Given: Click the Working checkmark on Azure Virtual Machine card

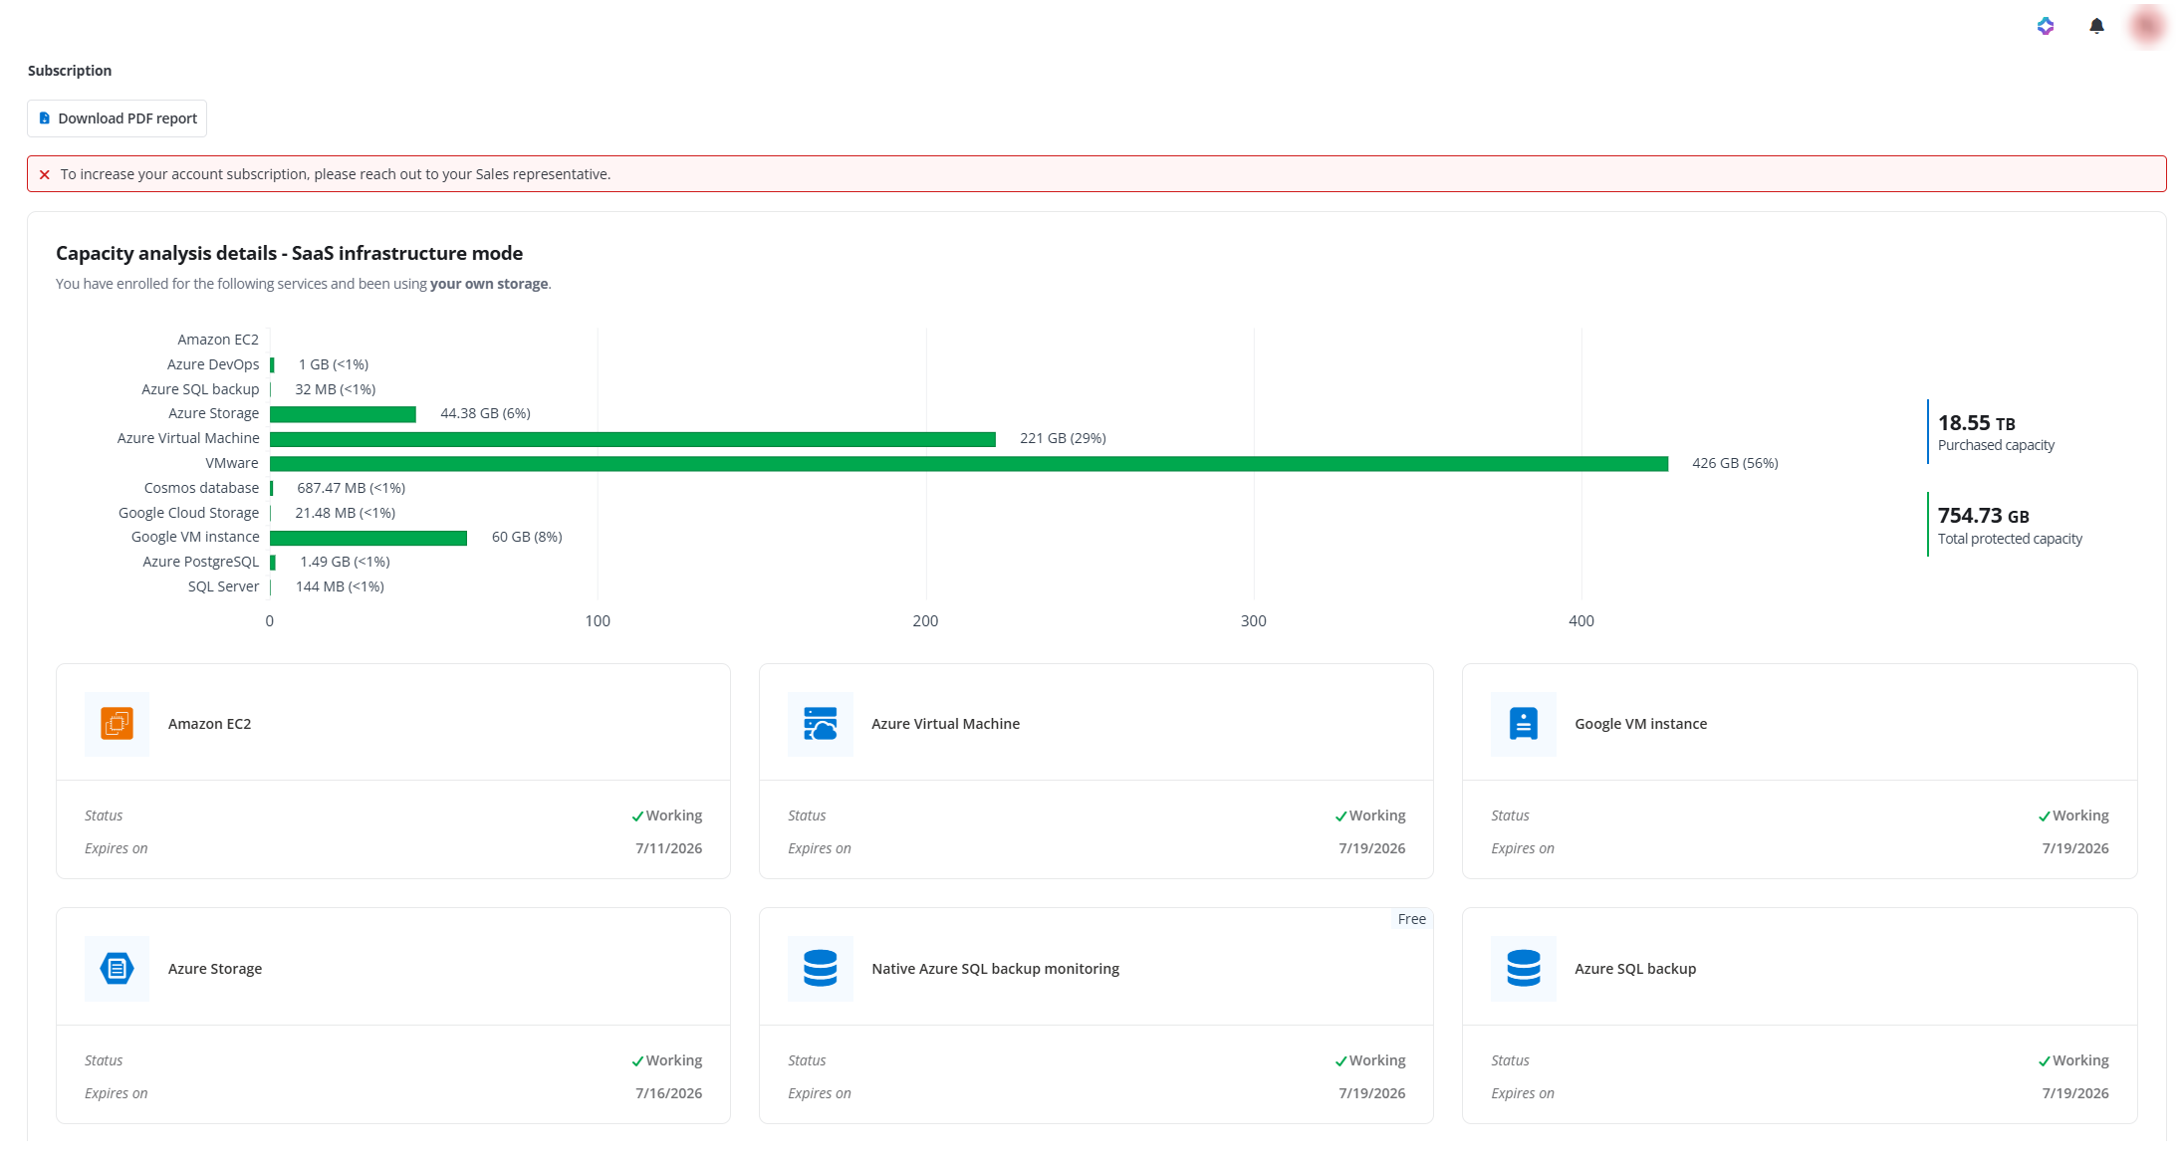Looking at the screenshot, I should pos(1340,816).
